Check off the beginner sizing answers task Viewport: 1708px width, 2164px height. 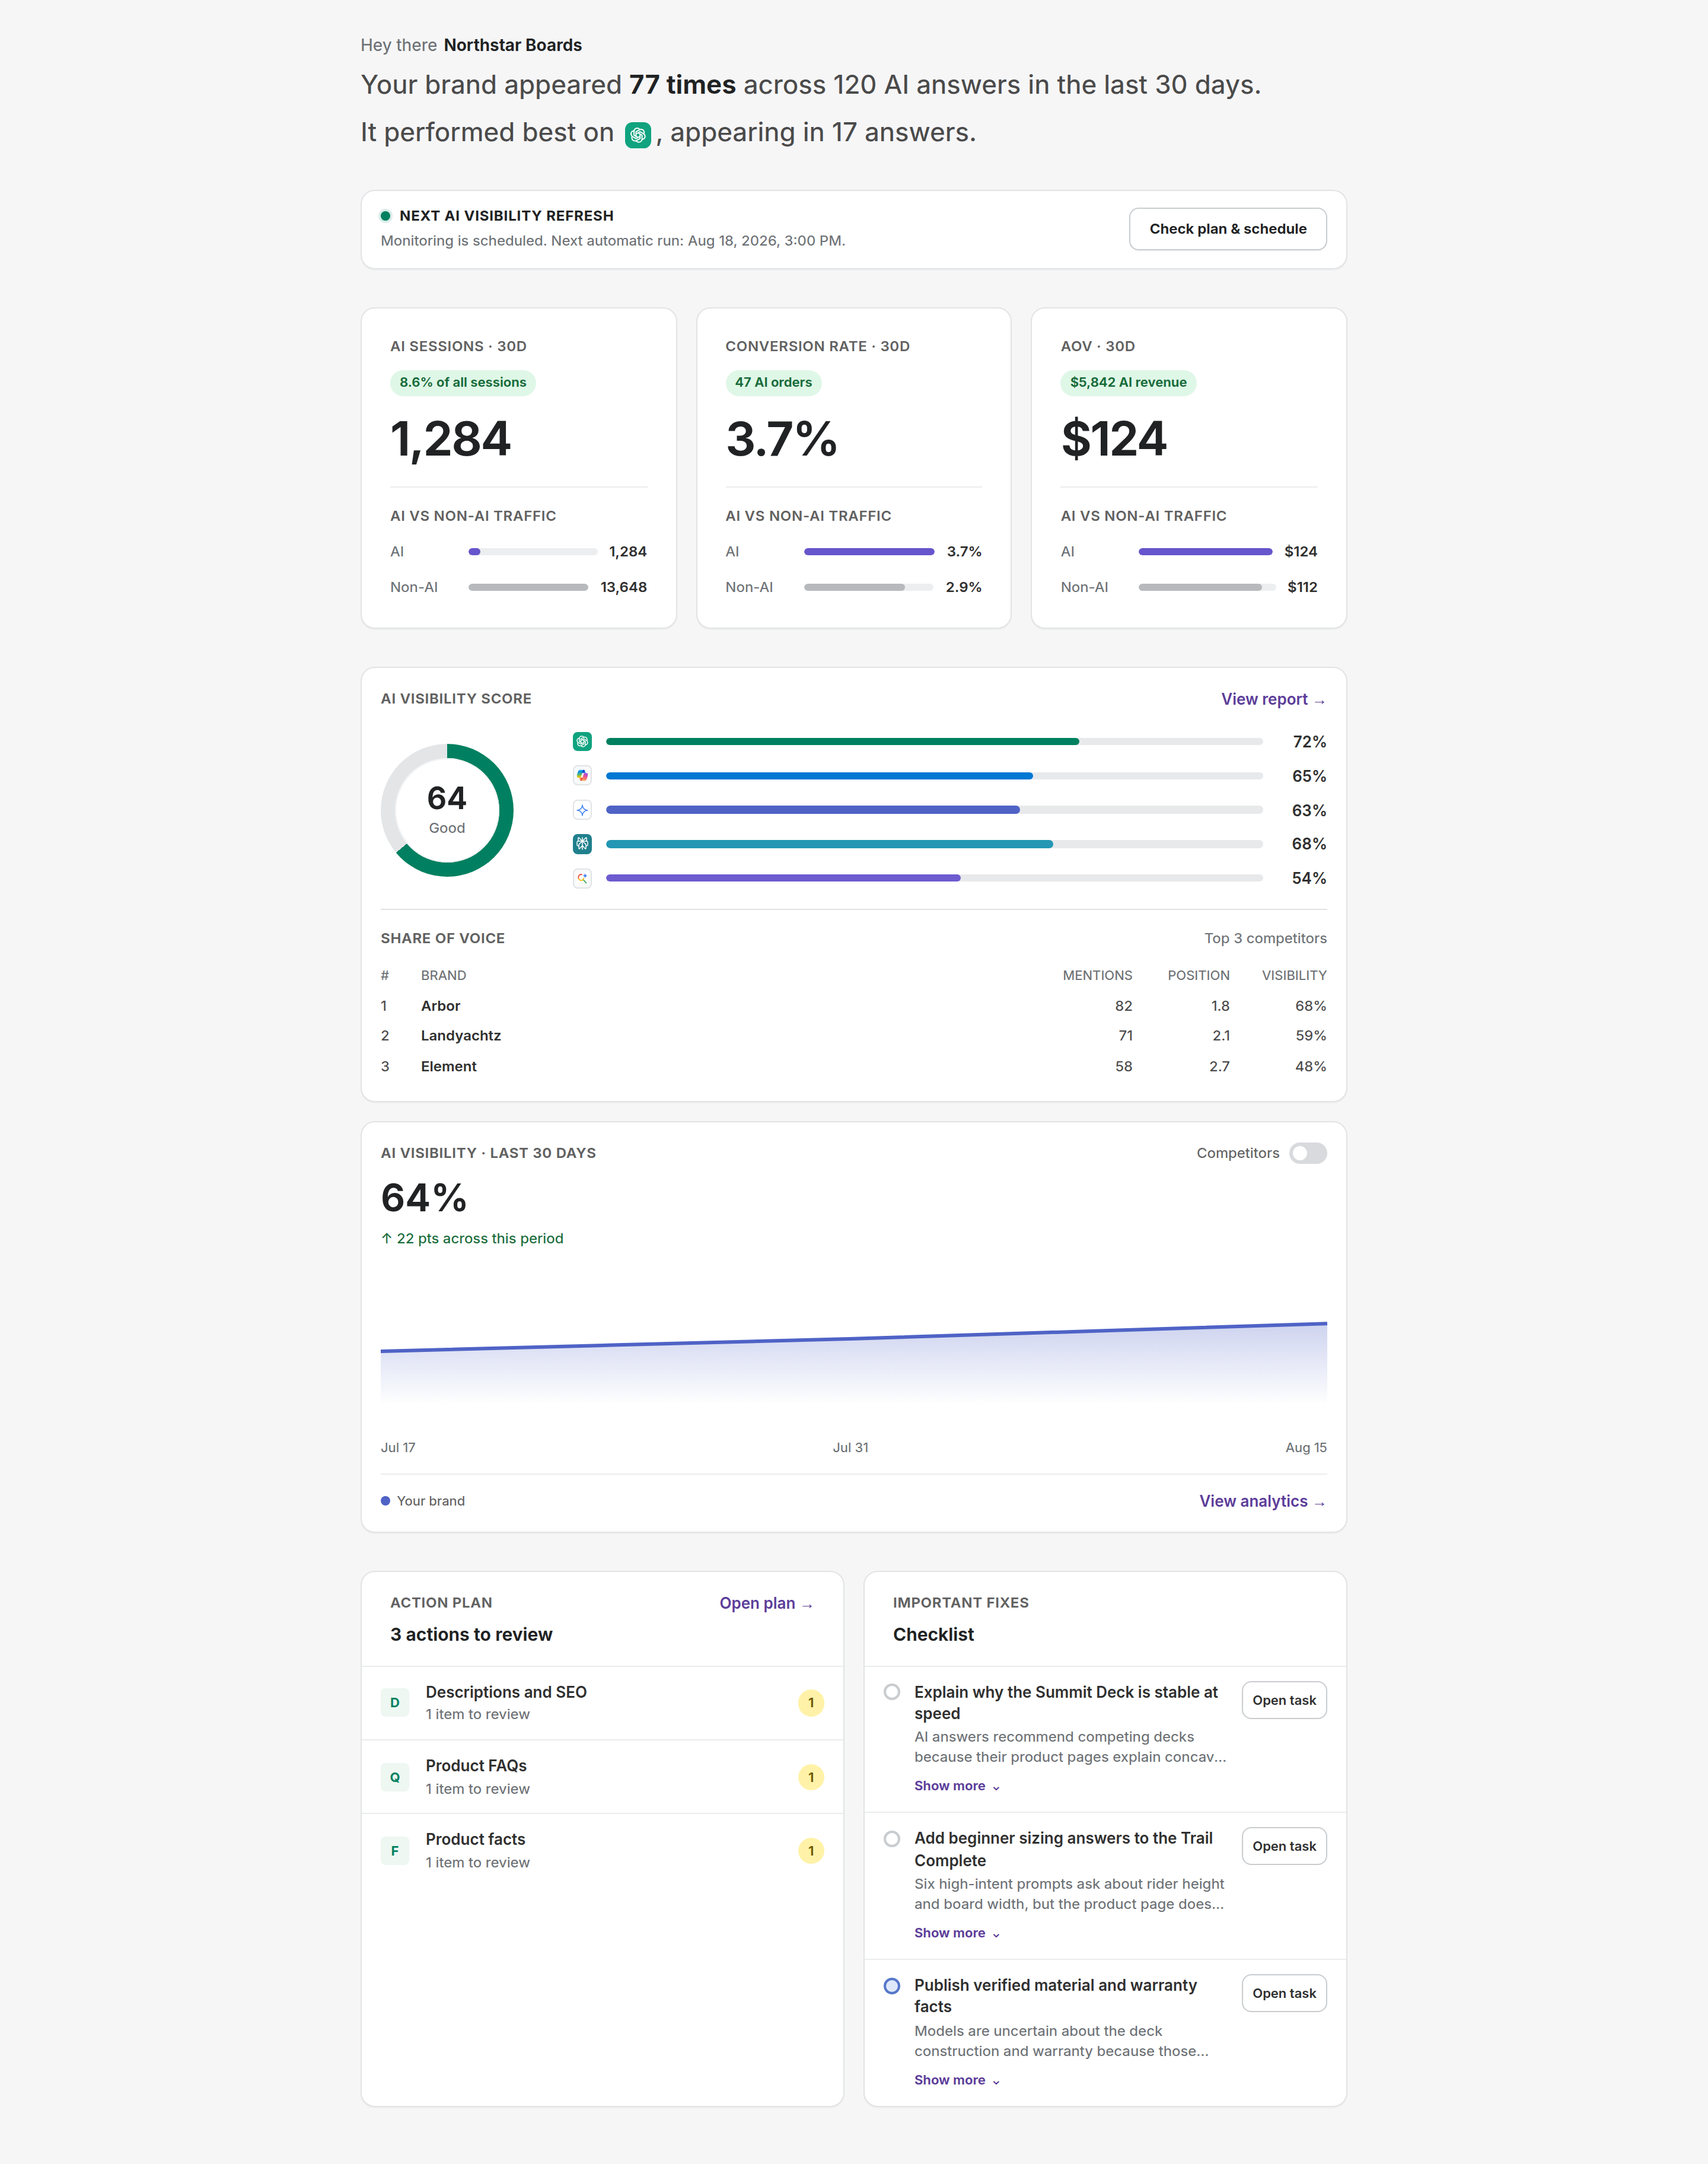click(892, 1839)
